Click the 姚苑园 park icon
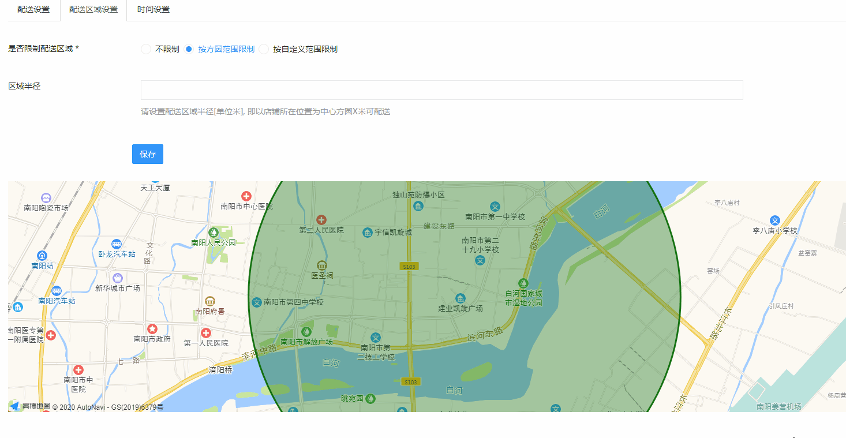 [370, 398]
